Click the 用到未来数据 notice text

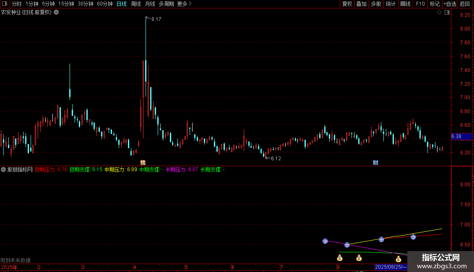click(x=16, y=260)
